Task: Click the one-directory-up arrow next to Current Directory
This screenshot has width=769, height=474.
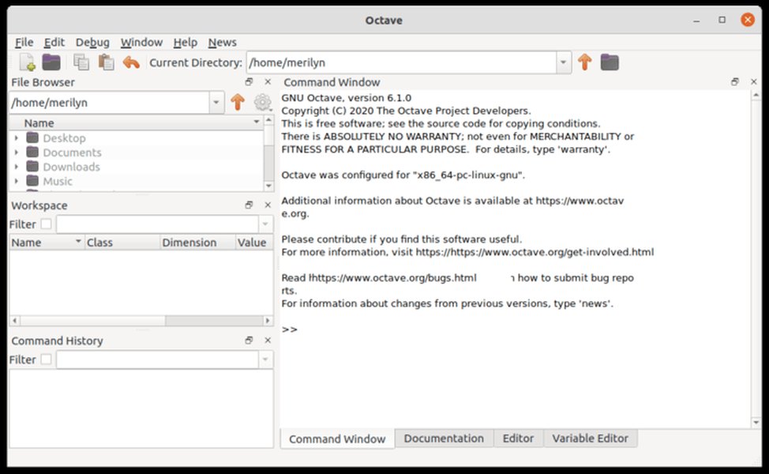Action: (584, 62)
